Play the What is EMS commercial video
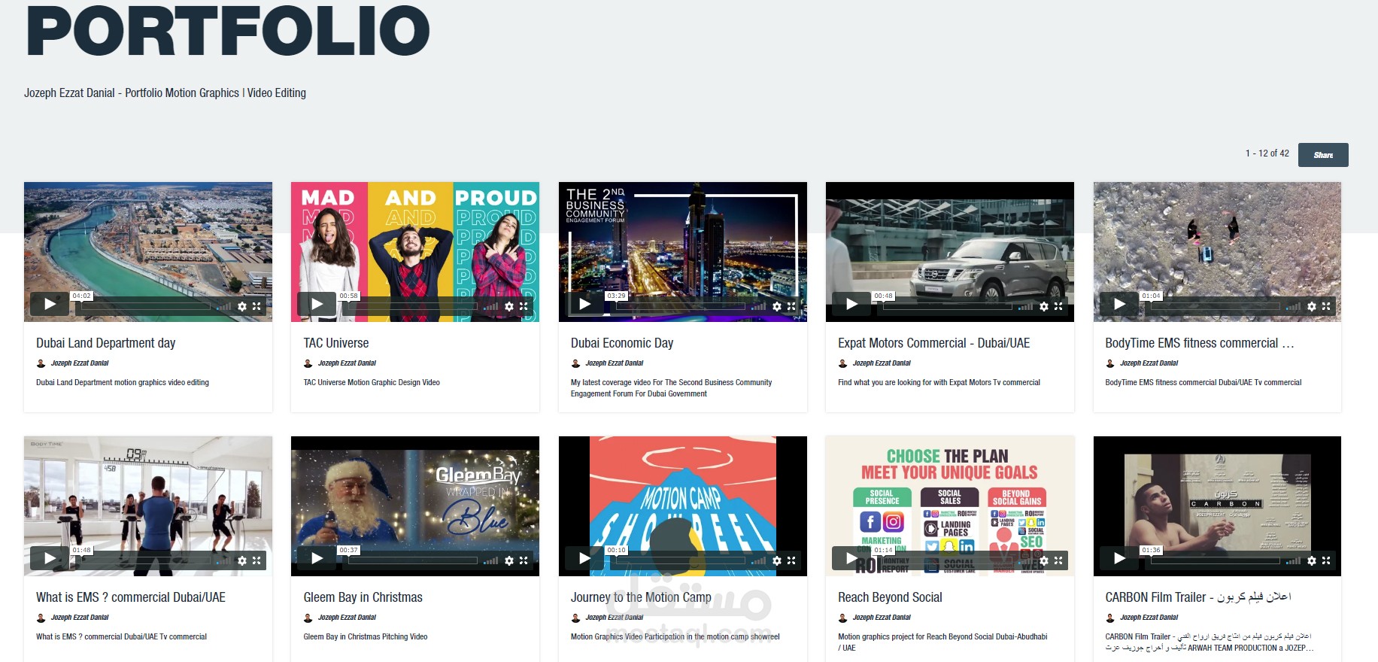Viewport: 1378px width, 662px height. pos(50,558)
